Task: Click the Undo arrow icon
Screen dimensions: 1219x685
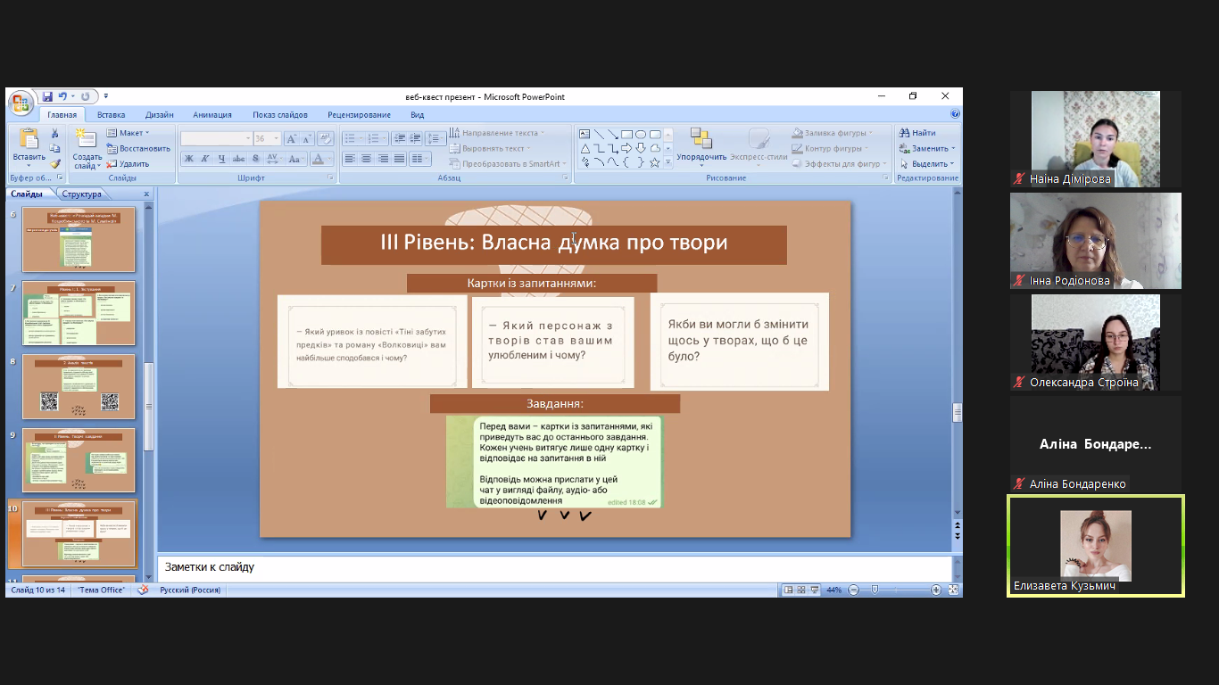Action: pyautogui.click(x=62, y=96)
